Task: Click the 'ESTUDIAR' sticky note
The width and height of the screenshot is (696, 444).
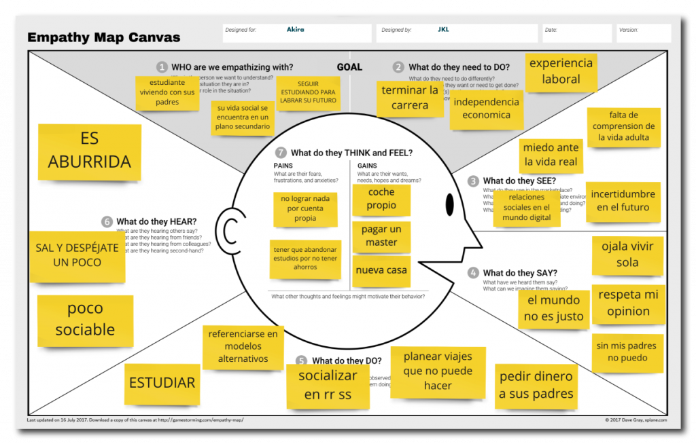Action: [162, 383]
